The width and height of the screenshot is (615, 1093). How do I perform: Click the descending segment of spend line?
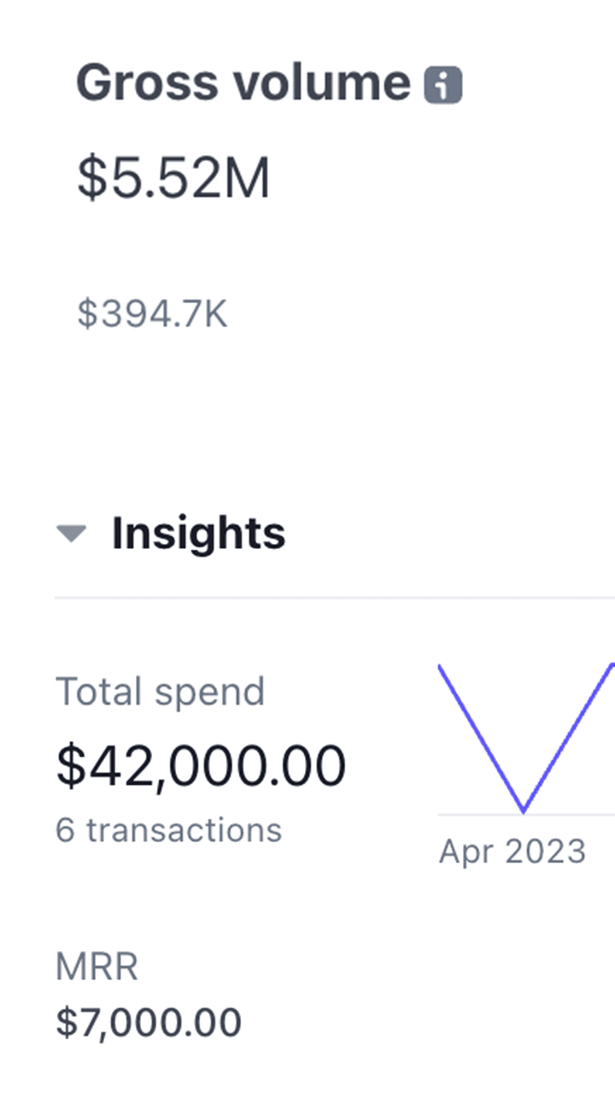point(480,737)
